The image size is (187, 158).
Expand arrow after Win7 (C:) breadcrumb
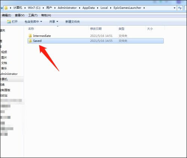pyautogui.click(x=43, y=8)
